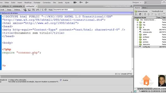Click the code editor vertical scrollbar
The width and height of the screenshot is (166, 93).
[133, 37]
